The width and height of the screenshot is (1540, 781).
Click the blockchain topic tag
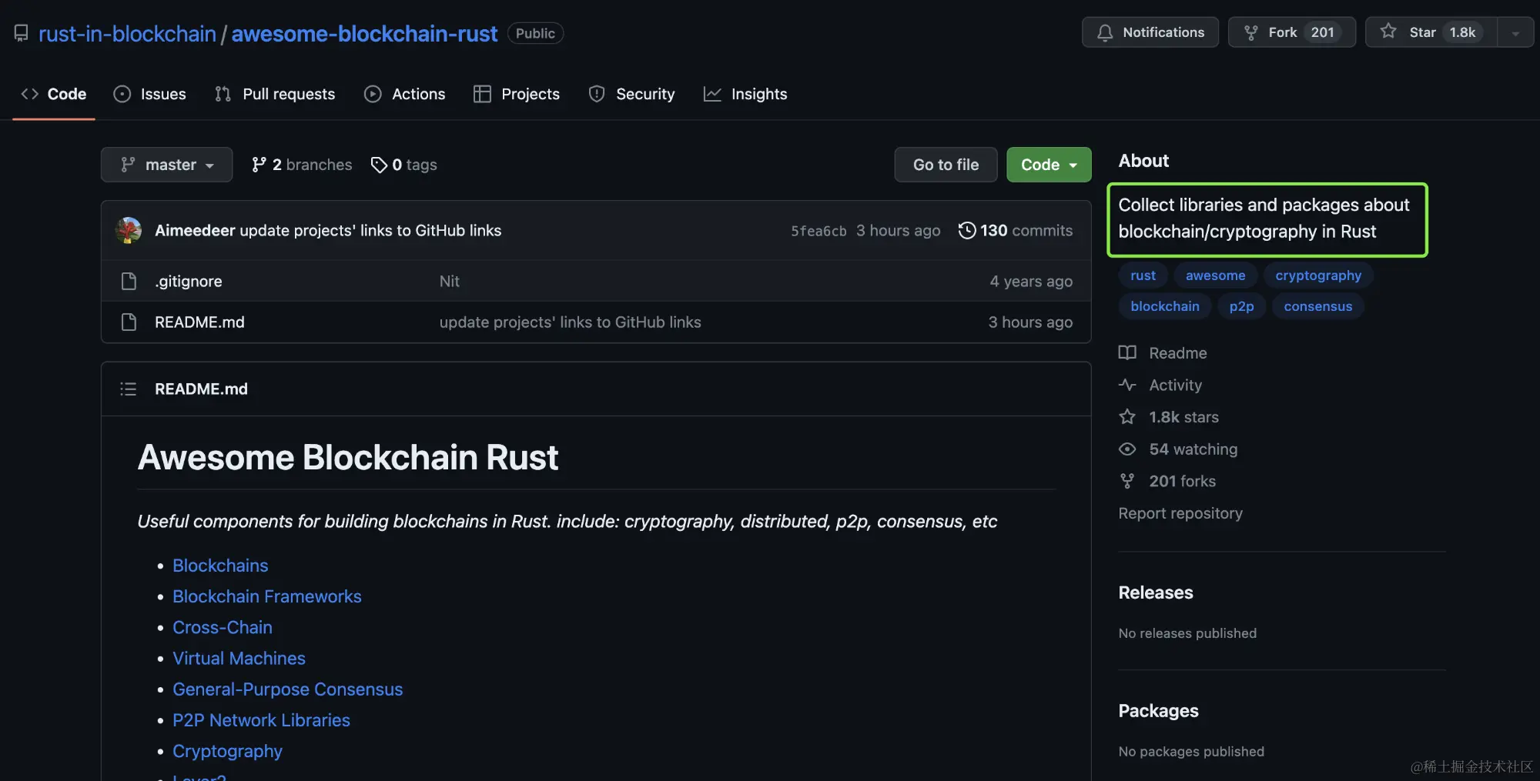click(1165, 306)
